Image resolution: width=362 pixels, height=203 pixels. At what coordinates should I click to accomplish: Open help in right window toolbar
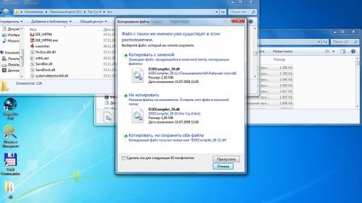(x=353, y=51)
